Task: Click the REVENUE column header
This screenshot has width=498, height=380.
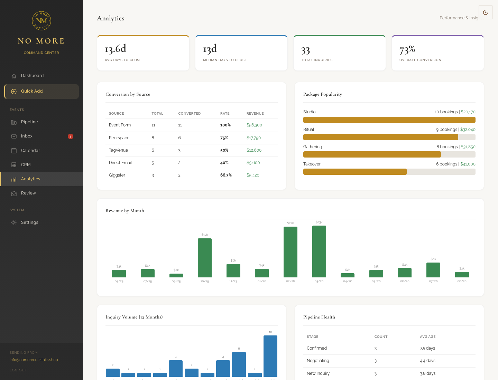Action: [x=255, y=113]
